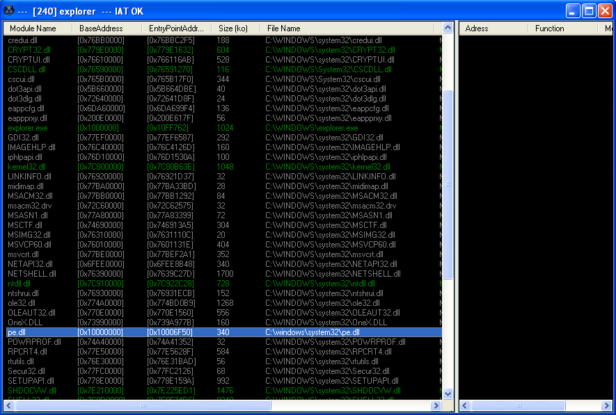Maximize the explorer IAT window
The height and width of the screenshot is (415, 616).
click(x=589, y=10)
